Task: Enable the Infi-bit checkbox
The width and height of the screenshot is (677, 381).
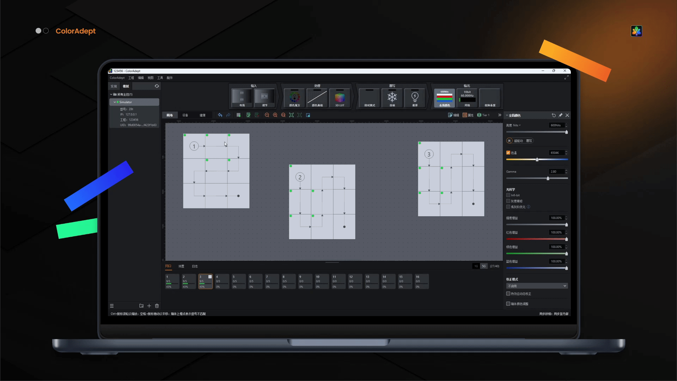Action: coord(508,195)
